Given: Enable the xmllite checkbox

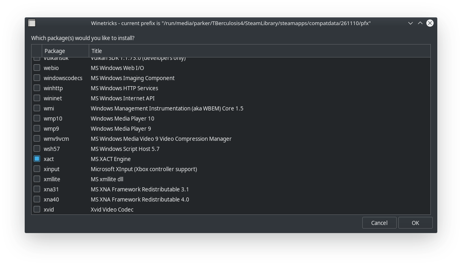Looking at the screenshot, I should click(37, 179).
